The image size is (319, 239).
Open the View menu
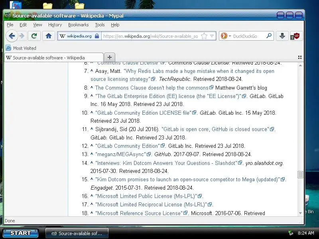(x=37, y=25)
